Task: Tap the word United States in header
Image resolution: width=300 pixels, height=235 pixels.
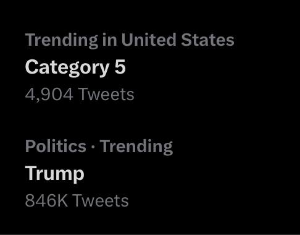Action: point(178,40)
